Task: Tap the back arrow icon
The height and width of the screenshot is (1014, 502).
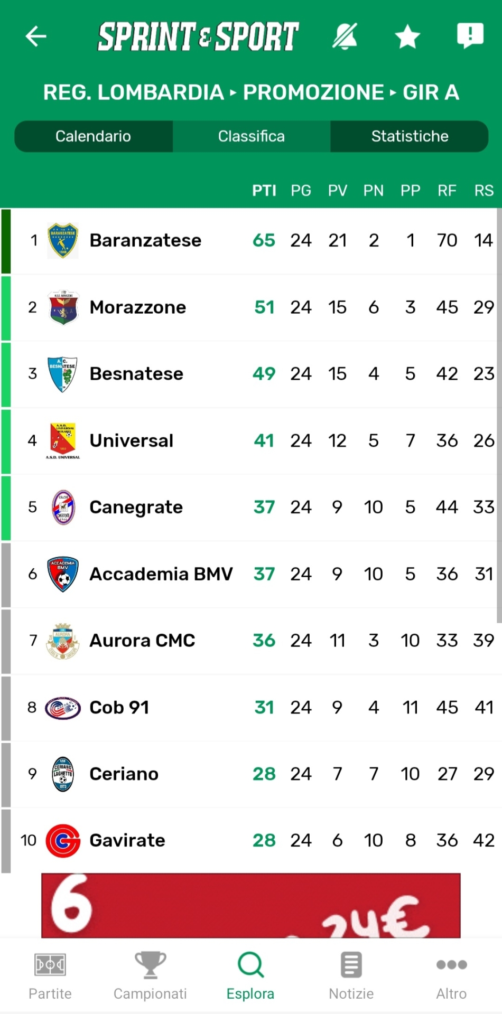Action: [36, 36]
